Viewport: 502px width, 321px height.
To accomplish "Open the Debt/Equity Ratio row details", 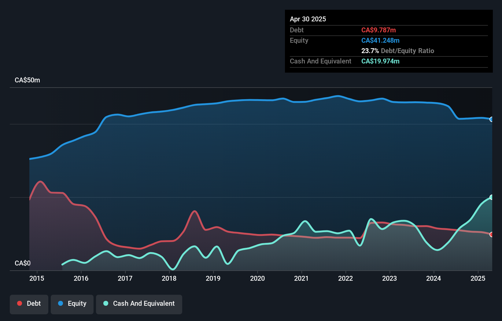I will point(398,51).
